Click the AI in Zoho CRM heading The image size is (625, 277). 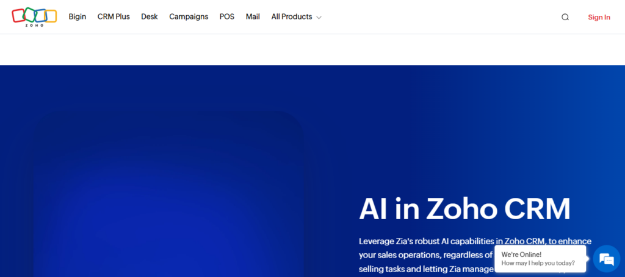coord(464,209)
